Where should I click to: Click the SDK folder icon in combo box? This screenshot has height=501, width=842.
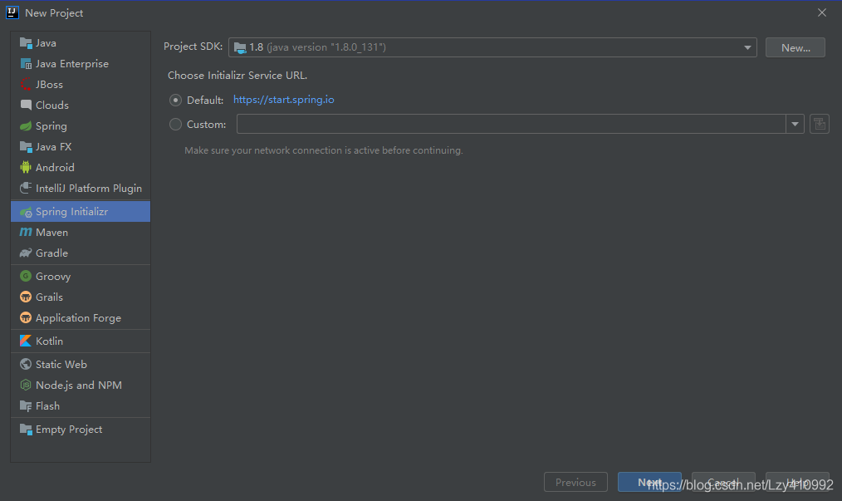point(240,47)
